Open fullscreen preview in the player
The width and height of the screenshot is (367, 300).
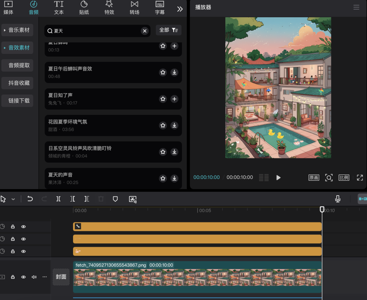[x=360, y=178]
